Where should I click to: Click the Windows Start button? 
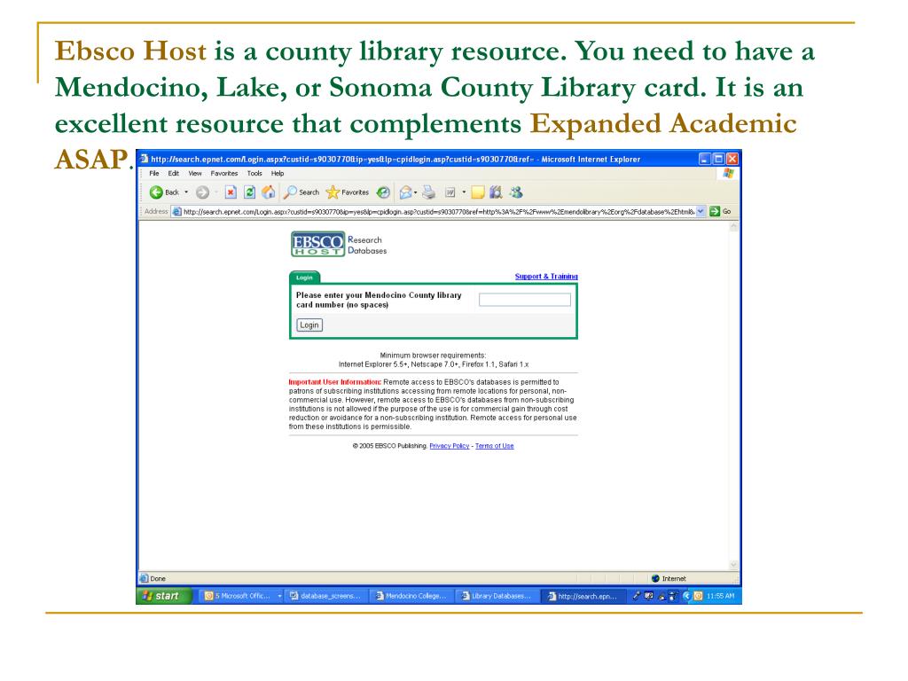[164, 596]
